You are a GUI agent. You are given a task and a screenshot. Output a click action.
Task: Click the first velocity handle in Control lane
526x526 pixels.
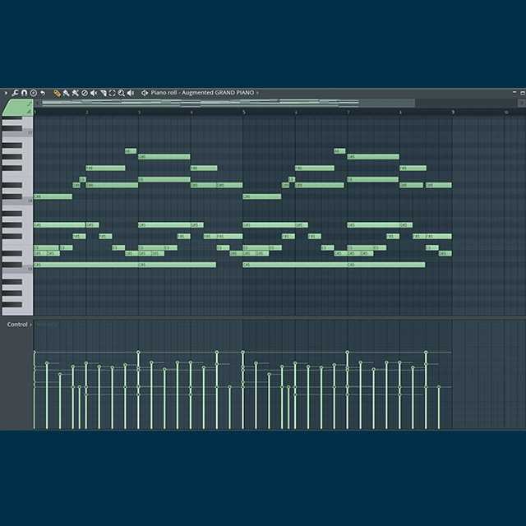tap(34, 353)
